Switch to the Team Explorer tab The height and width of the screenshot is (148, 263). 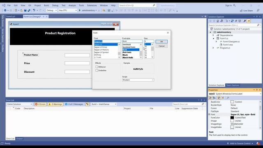pos(233,85)
